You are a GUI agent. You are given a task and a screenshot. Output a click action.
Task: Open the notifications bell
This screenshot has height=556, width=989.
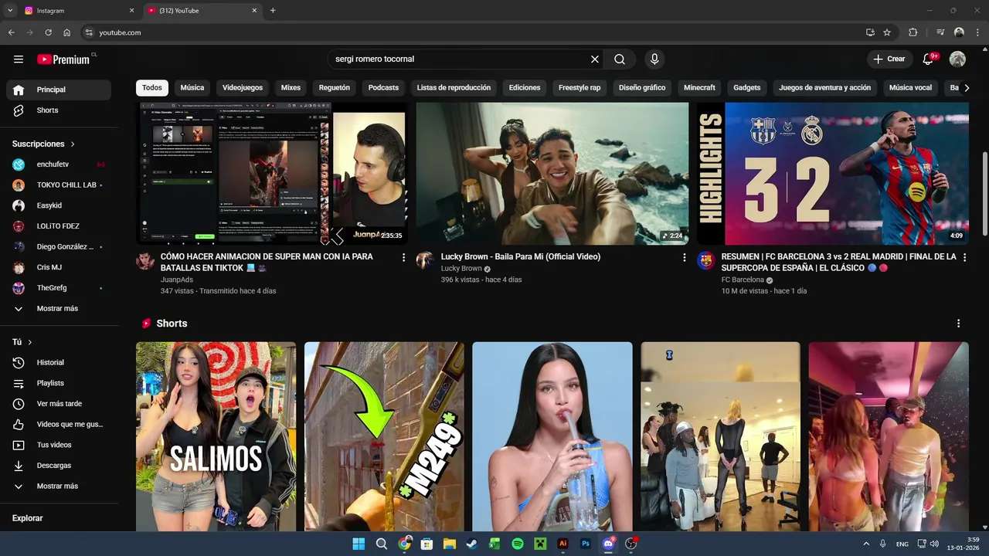coord(929,59)
